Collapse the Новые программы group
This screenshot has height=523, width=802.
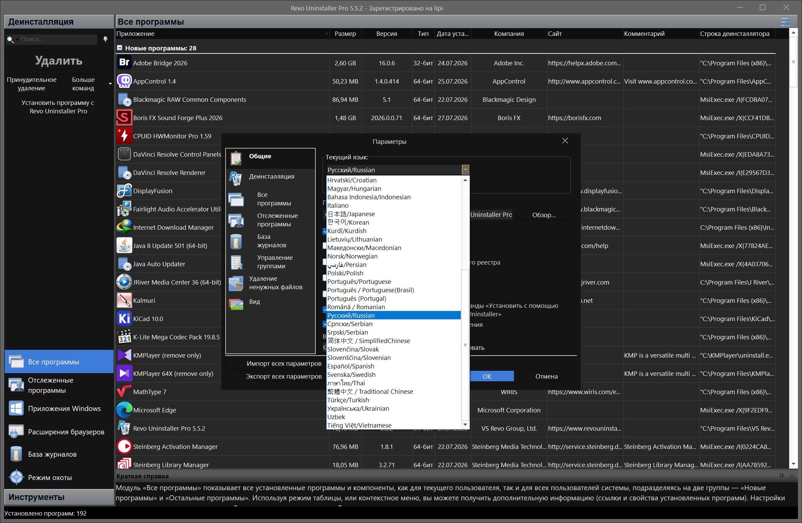pos(119,48)
